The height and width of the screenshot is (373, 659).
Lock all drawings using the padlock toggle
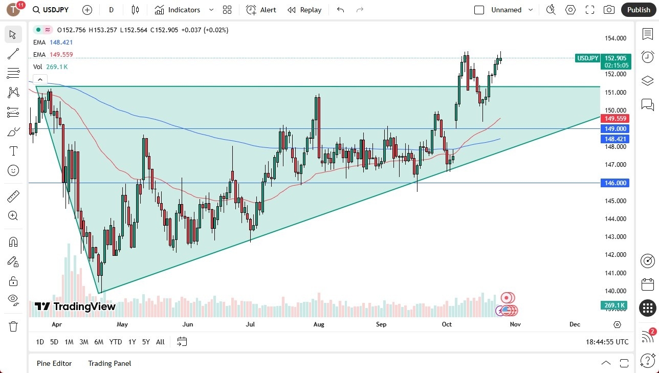(x=13, y=281)
